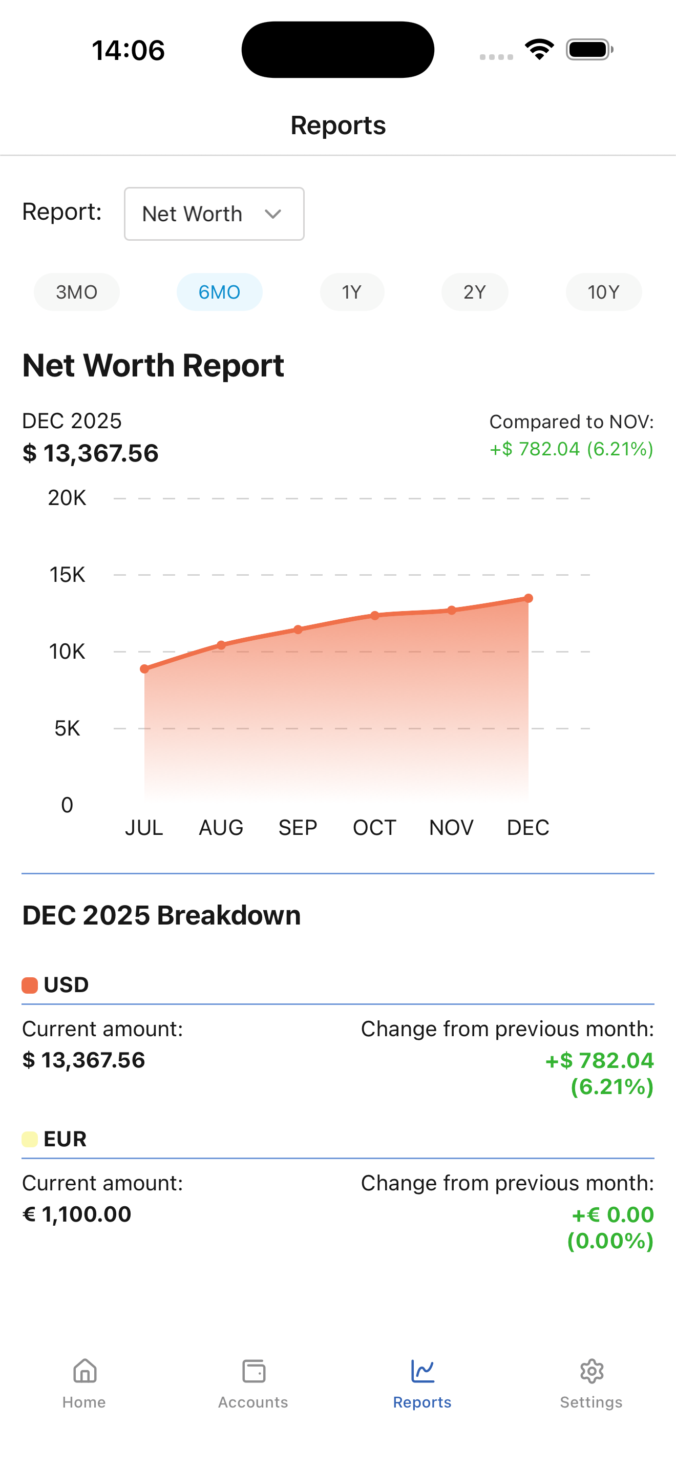Tap the Accounts tab label
676x1469 pixels.
pyautogui.click(x=253, y=1402)
